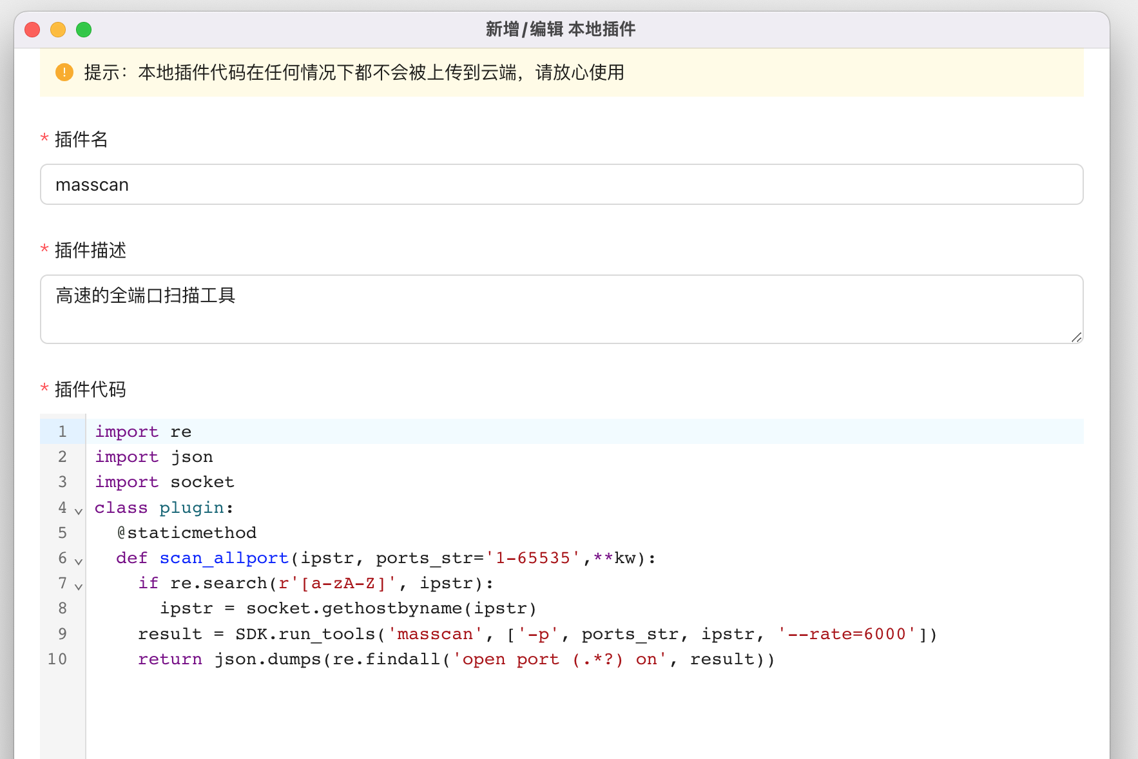Click line number 1 in the gutter

(x=63, y=432)
